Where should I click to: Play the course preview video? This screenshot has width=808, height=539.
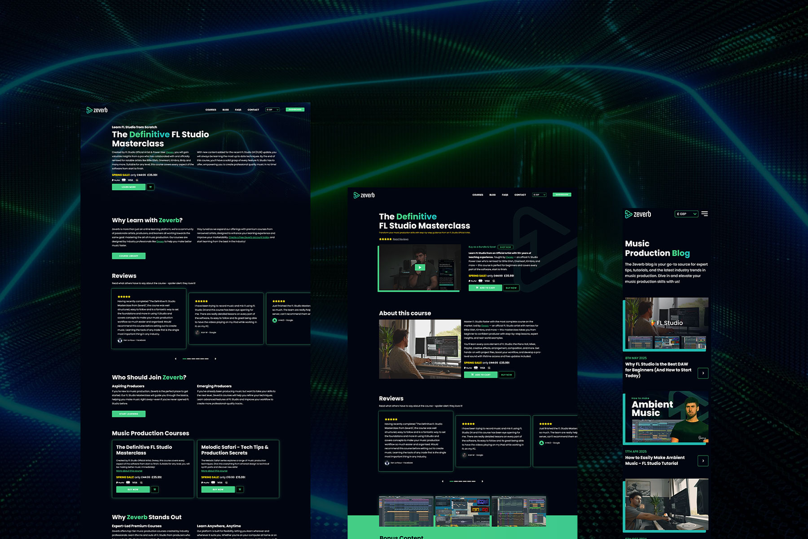(420, 267)
